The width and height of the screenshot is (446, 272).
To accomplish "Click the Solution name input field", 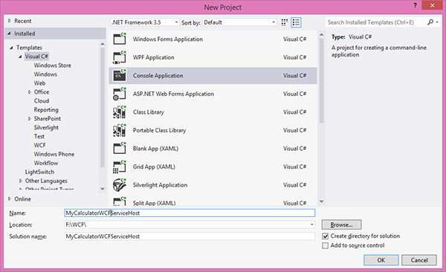I will [190, 236].
